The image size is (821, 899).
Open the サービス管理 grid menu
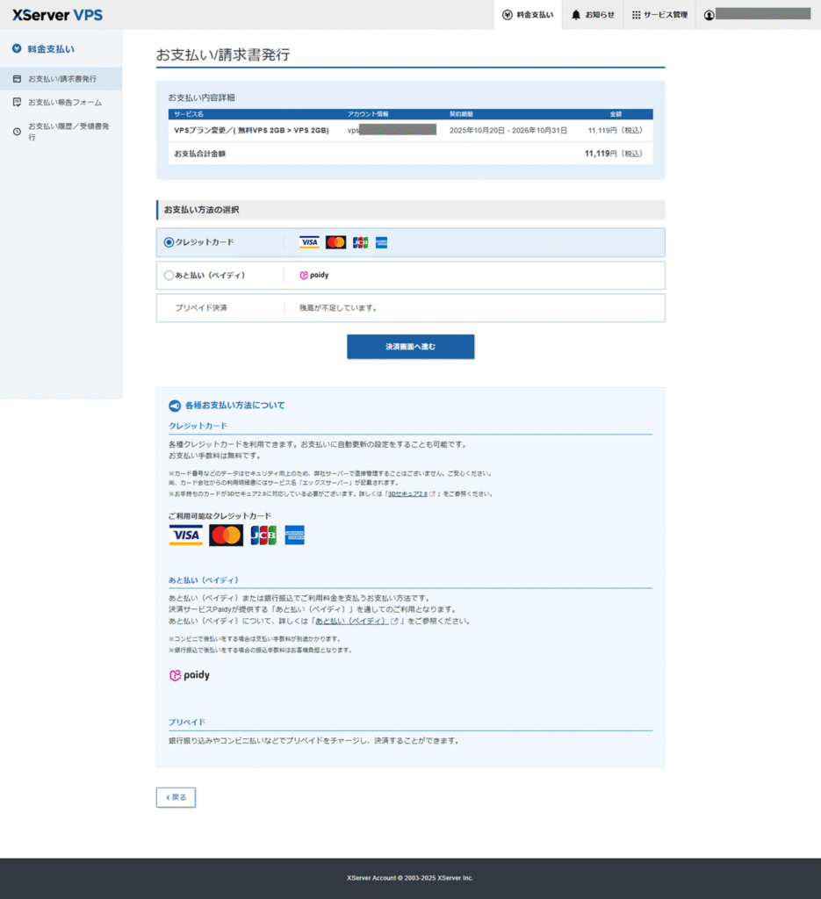(659, 15)
